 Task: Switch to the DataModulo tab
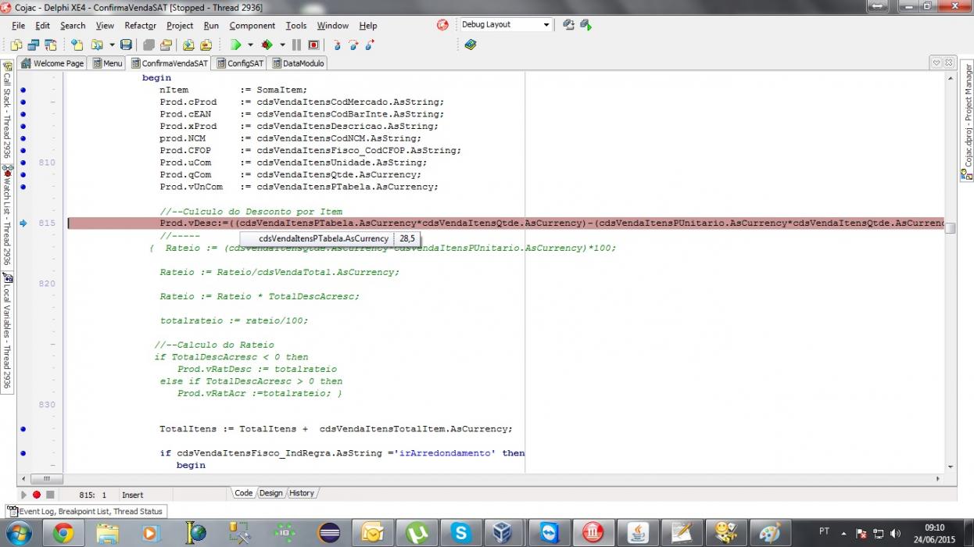pyautogui.click(x=297, y=63)
